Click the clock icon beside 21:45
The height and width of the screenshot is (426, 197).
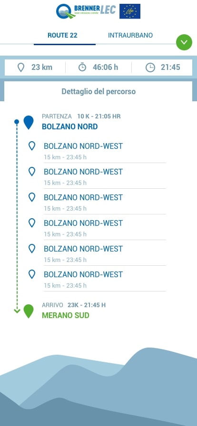[x=150, y=68]
